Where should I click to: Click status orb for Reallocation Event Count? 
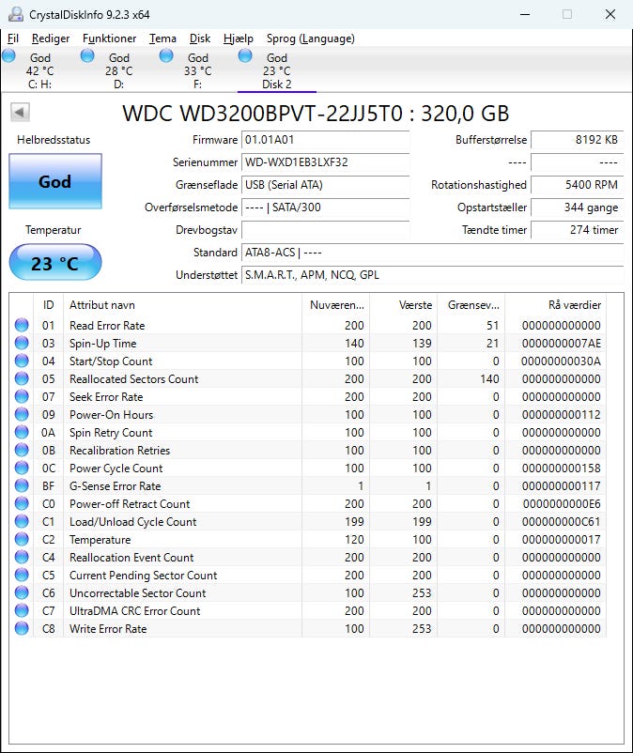pos(22,557)
